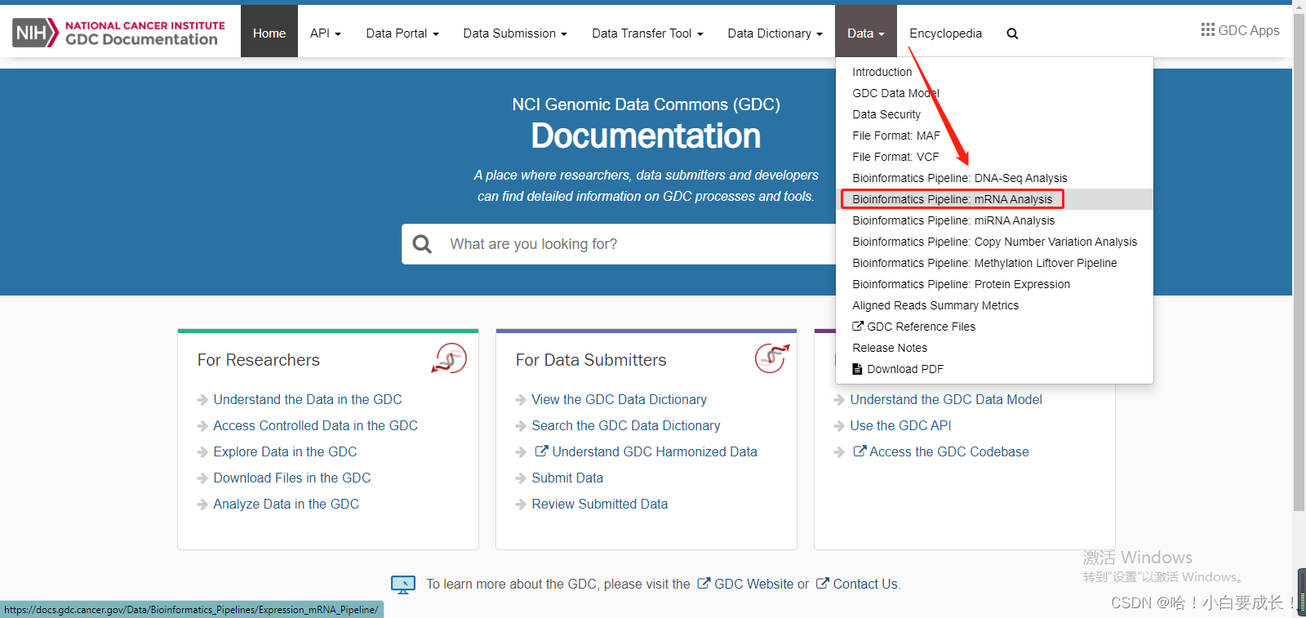Open Understand the Data in the GDC
1306x618 pixels.
click(308, 399)
